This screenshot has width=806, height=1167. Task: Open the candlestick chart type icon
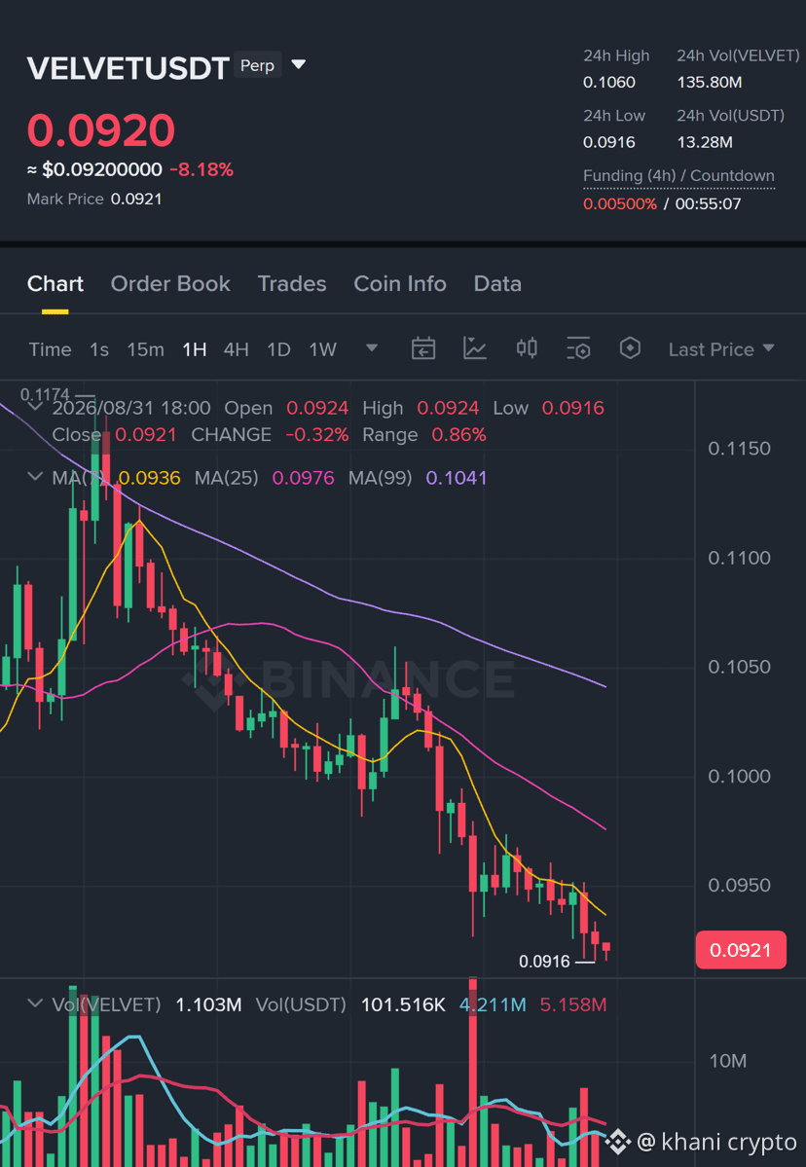(x=527, y=347)
